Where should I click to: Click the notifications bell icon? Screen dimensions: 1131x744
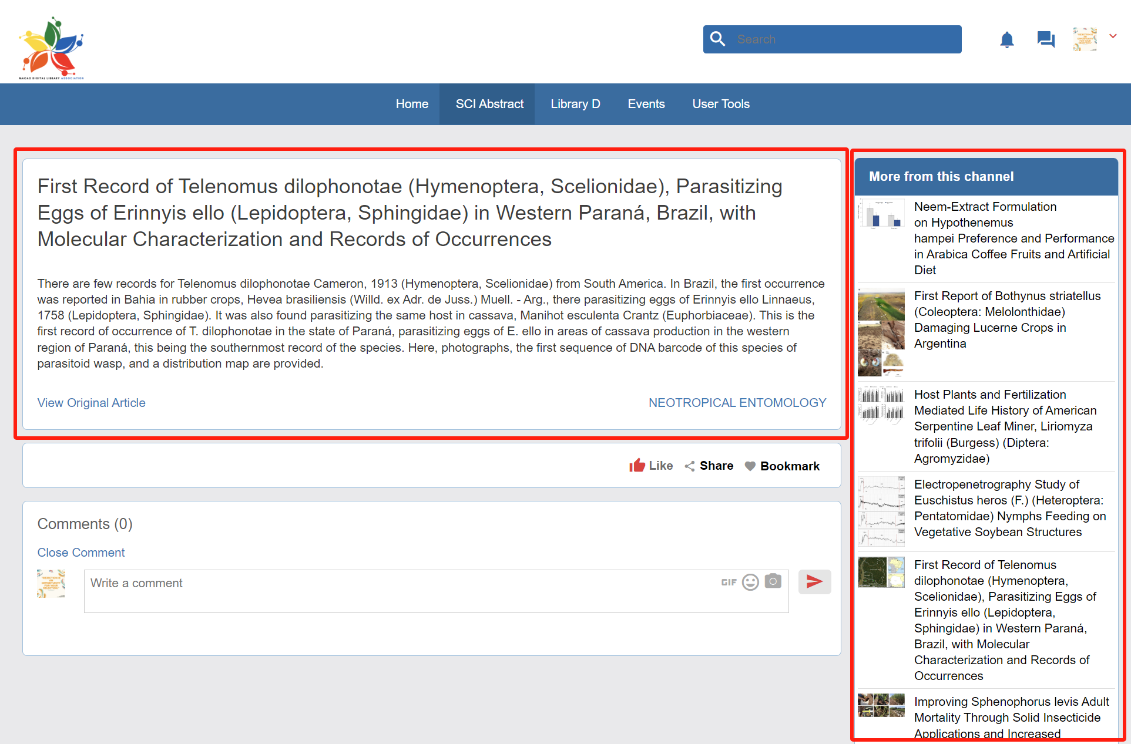click(x=1006, y=39)
